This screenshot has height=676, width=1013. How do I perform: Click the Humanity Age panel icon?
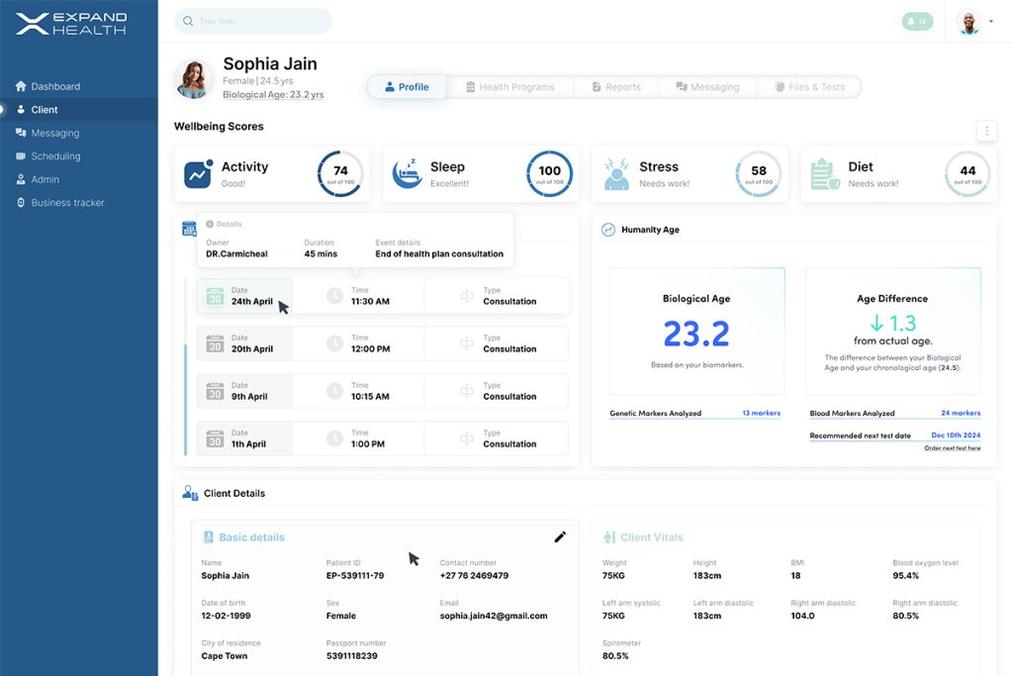608,230
